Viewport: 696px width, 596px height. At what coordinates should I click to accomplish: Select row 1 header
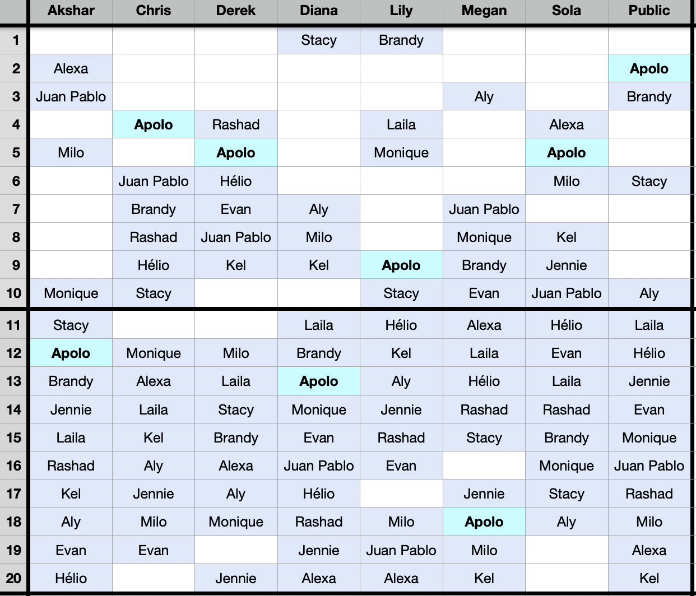coord(14,40)
